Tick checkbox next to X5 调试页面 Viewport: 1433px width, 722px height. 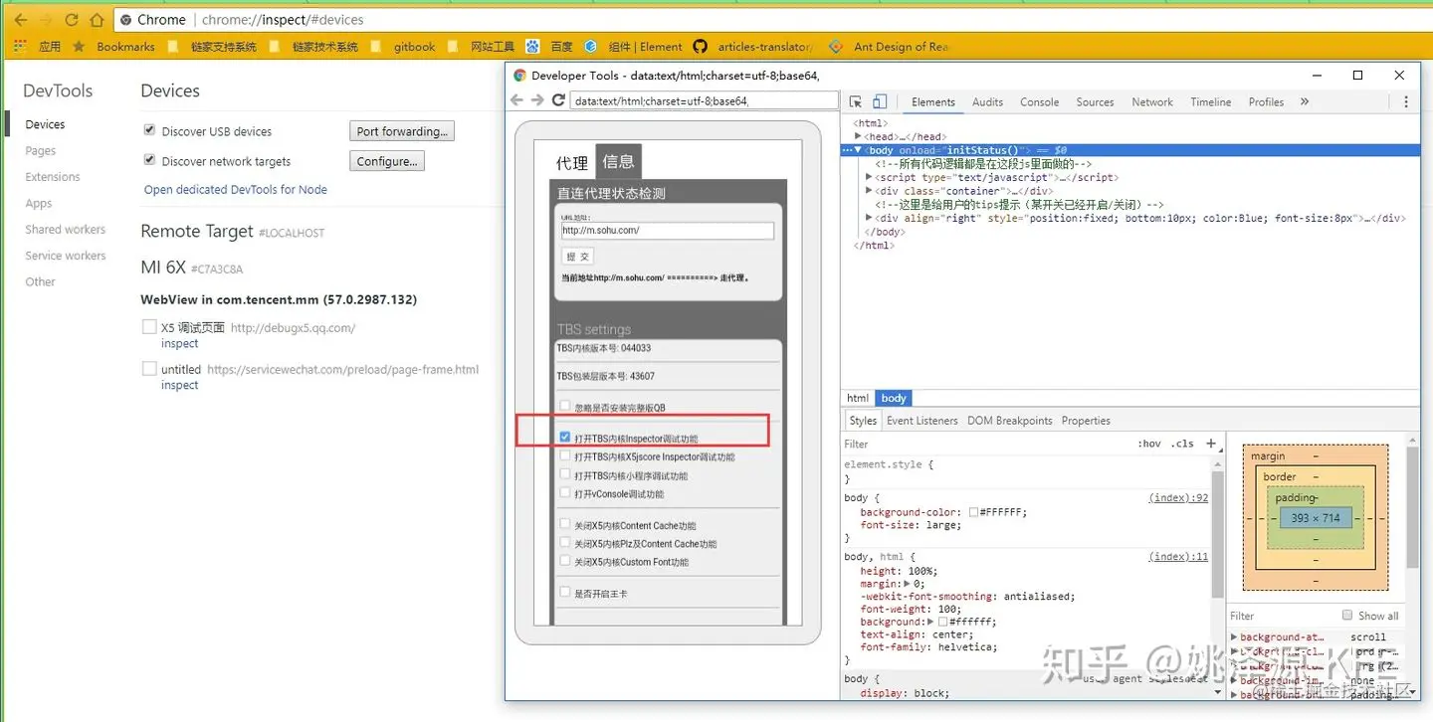click(149, 326)
